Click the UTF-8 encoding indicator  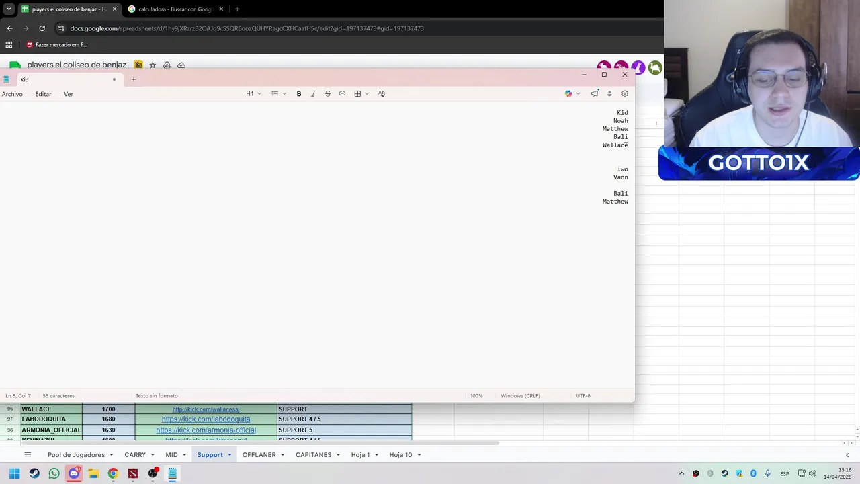pos(583,396)
